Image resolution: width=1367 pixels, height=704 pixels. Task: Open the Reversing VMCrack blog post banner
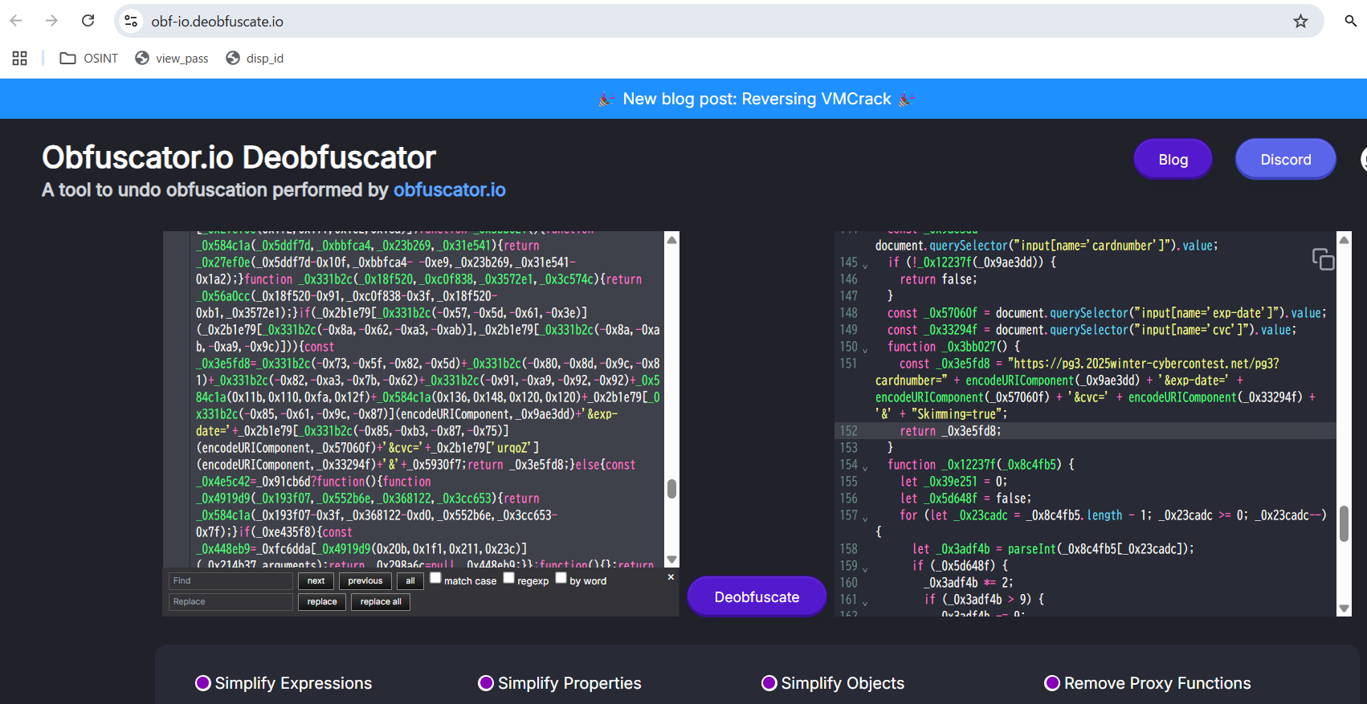click(x=757, y=99)
